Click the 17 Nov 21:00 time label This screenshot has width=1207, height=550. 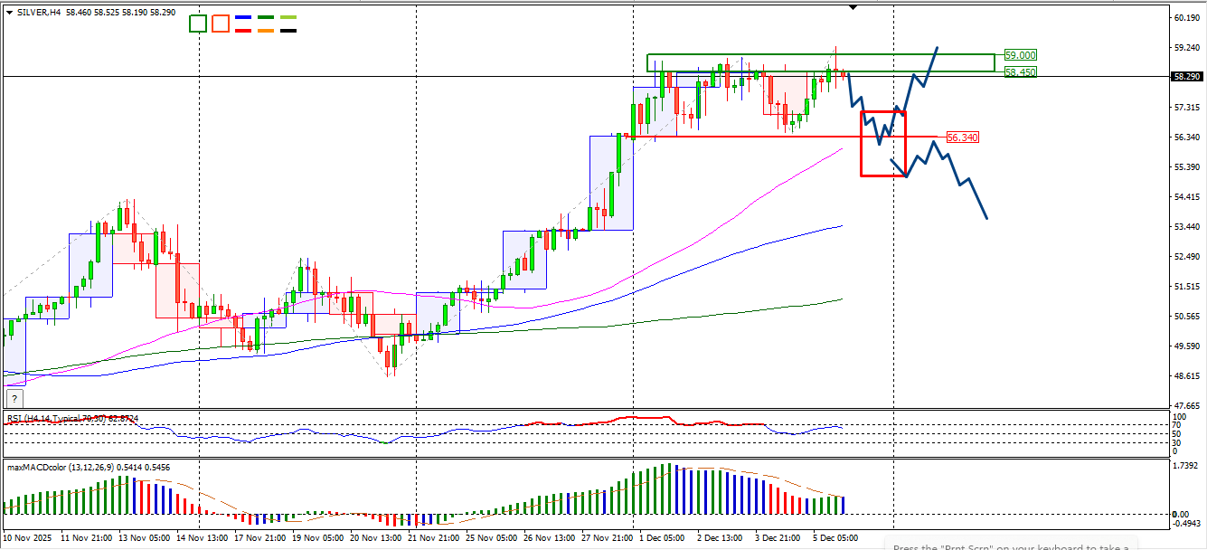point(261,537)
